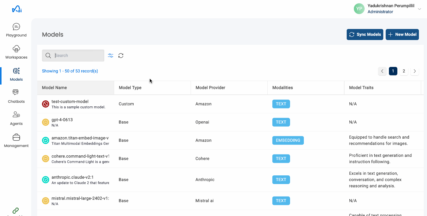Screen dimensions: 427x216
Task: Open the Management section
Action: coord(16,141)
